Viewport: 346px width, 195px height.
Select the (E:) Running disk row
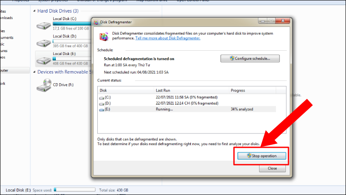click(x=187, y=109)
